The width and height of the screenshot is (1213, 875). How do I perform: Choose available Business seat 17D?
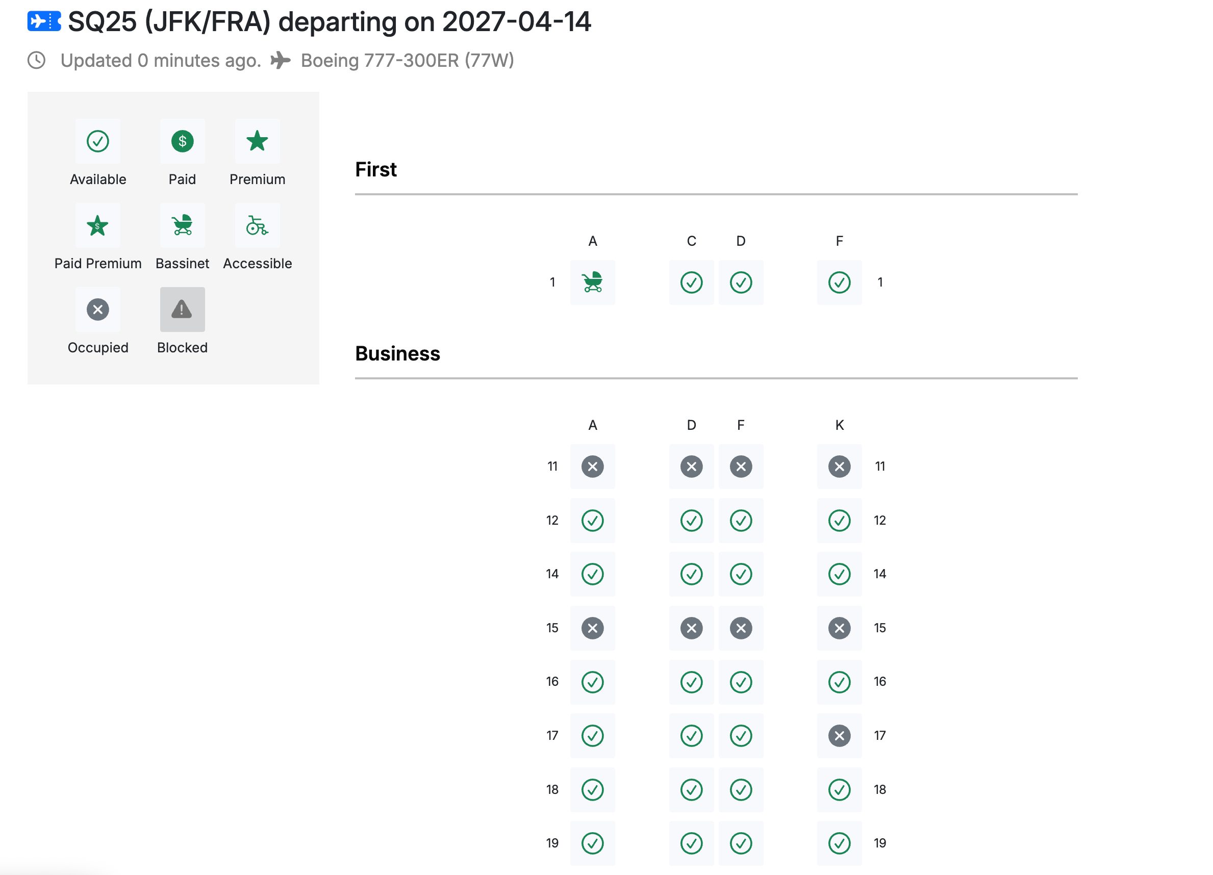(x=692, y=735)
